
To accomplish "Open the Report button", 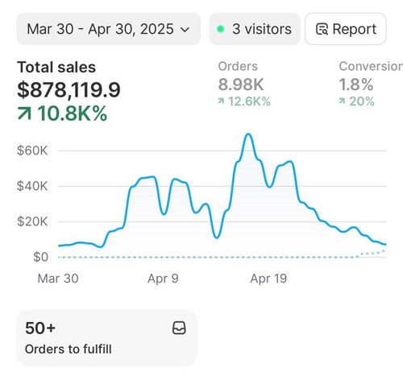I will [x=346, y=29].
